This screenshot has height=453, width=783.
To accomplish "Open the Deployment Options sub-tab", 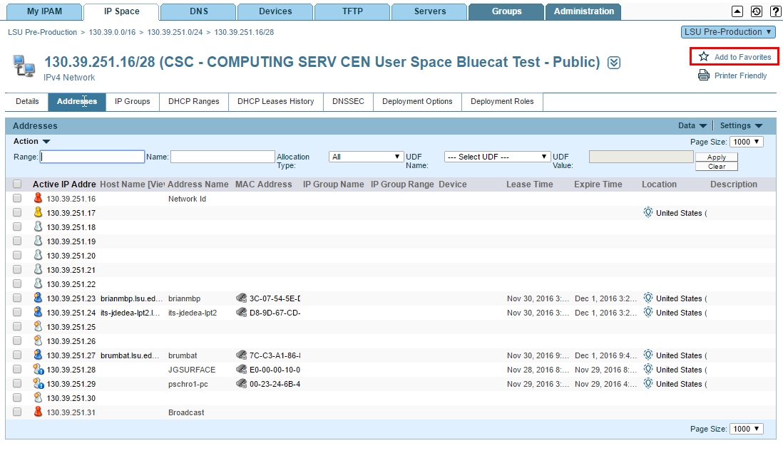I will point(417,101).
